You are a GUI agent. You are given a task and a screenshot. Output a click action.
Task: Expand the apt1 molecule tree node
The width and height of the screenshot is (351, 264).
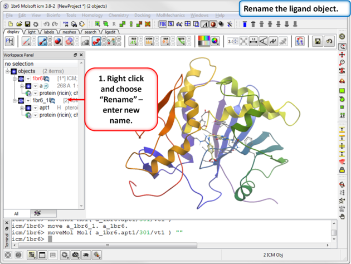[x=21, y=107]
